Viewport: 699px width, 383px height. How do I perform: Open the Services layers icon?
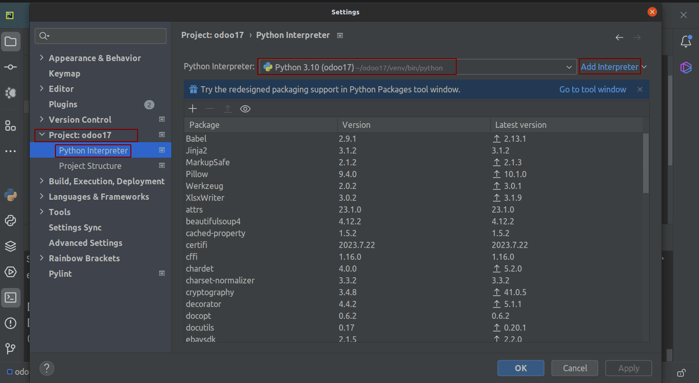point(10,246)
